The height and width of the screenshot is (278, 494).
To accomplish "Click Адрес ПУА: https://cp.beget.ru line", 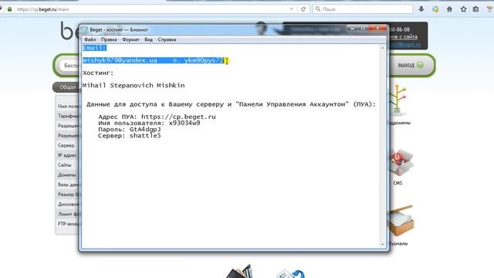I will coord(157,117).
